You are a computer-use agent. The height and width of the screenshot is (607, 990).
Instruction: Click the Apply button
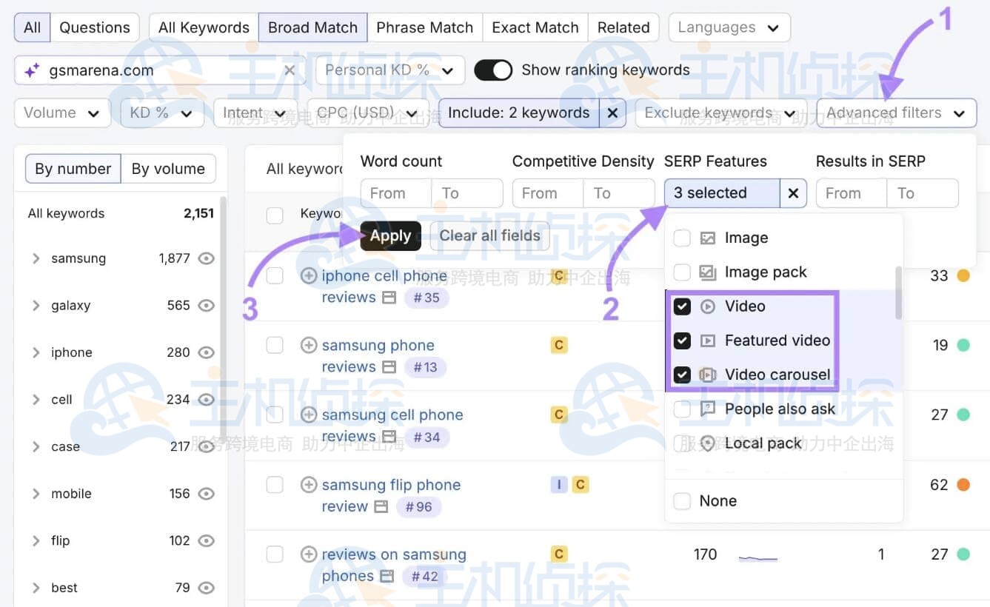[390, 236]
